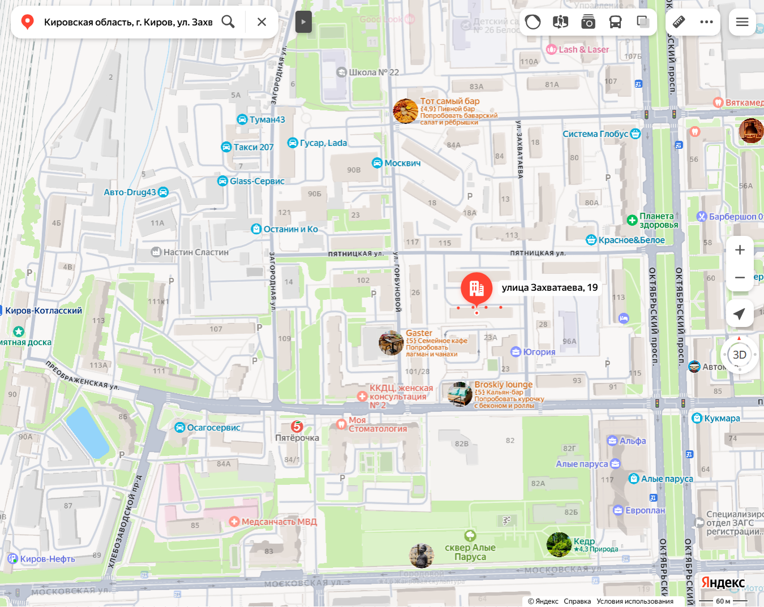Click the Авто-Drug43 car icon
Viewport: 764px width, 607px height.
pyautogui.click(x=163, y=192)
